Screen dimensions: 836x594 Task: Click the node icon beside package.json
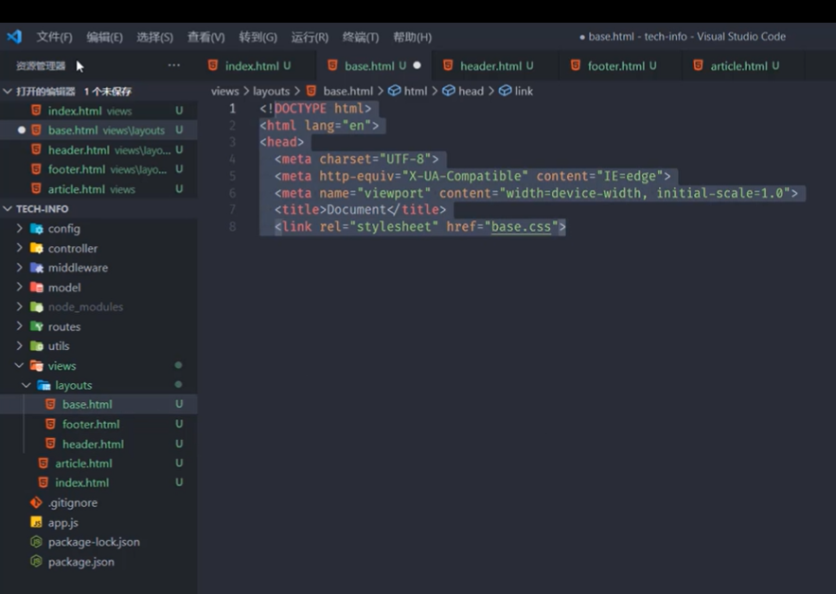click(36, 562)
